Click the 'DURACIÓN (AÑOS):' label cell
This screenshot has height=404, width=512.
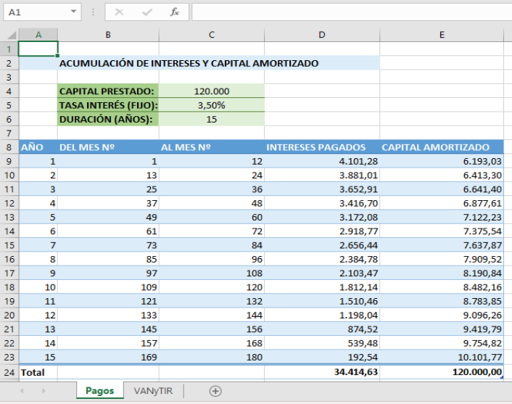(108, 119)
